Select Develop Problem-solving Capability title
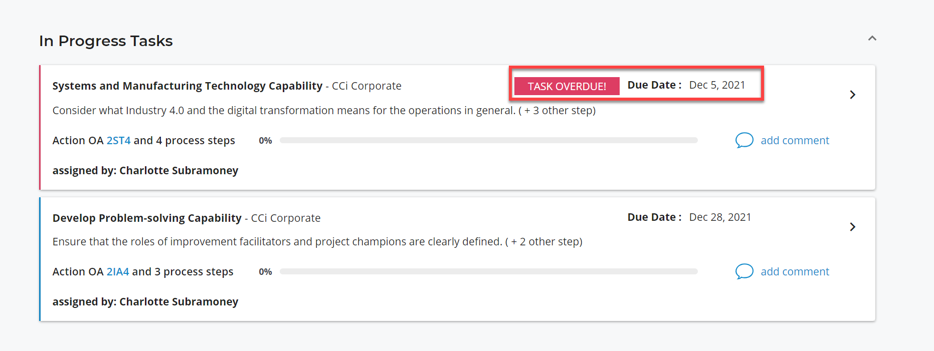934x351 pixels. [x=147, y=218]
